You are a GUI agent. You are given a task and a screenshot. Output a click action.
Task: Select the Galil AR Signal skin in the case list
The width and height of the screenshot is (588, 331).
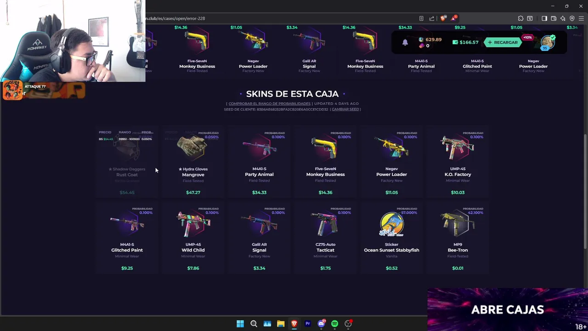pyautogui.click(x=259, y=238)
